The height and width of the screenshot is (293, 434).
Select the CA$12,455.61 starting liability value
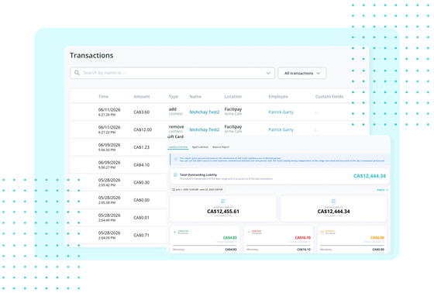point(223,212)
